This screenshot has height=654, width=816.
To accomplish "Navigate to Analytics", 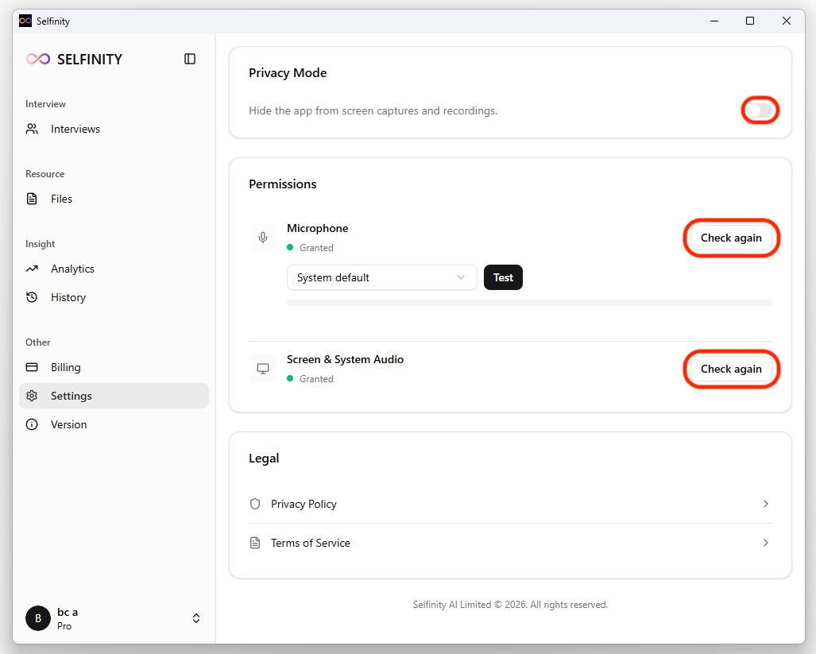I will (x=114, y=269).
